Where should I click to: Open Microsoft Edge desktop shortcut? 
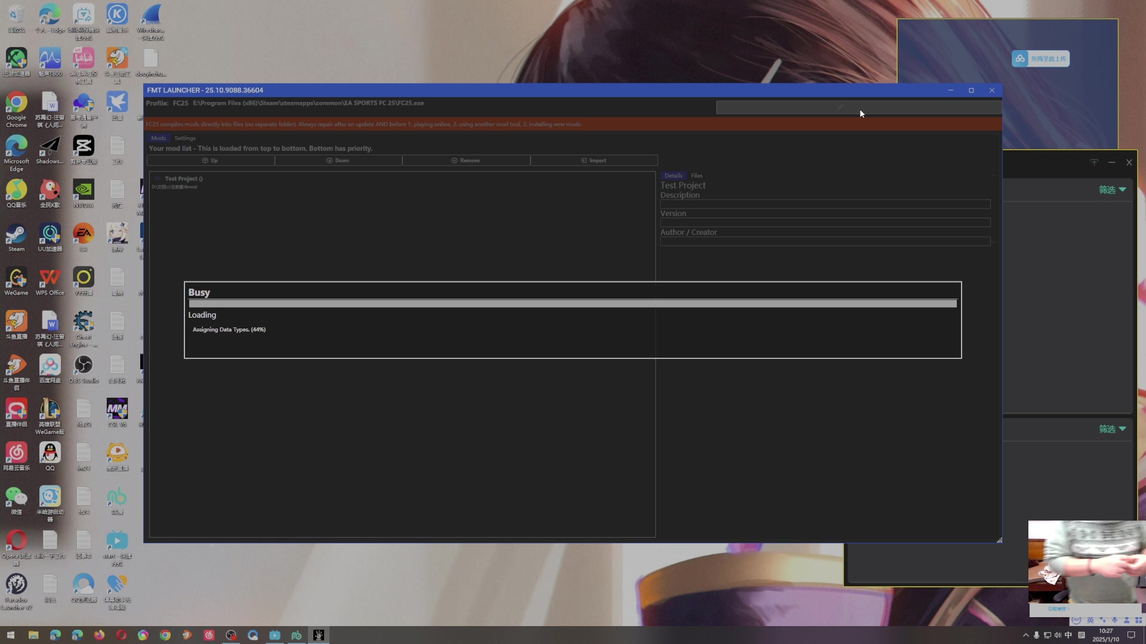point(16,153)
